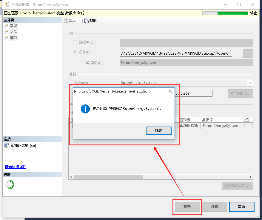
Task: Click the device browse ... button
Action: click(x=248, y=53)
